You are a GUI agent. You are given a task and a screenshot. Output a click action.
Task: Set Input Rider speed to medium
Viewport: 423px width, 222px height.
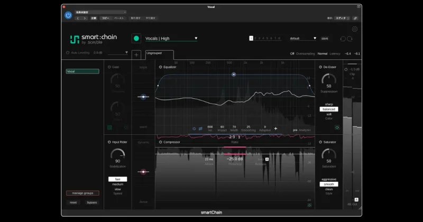click(x=117, y=184)
